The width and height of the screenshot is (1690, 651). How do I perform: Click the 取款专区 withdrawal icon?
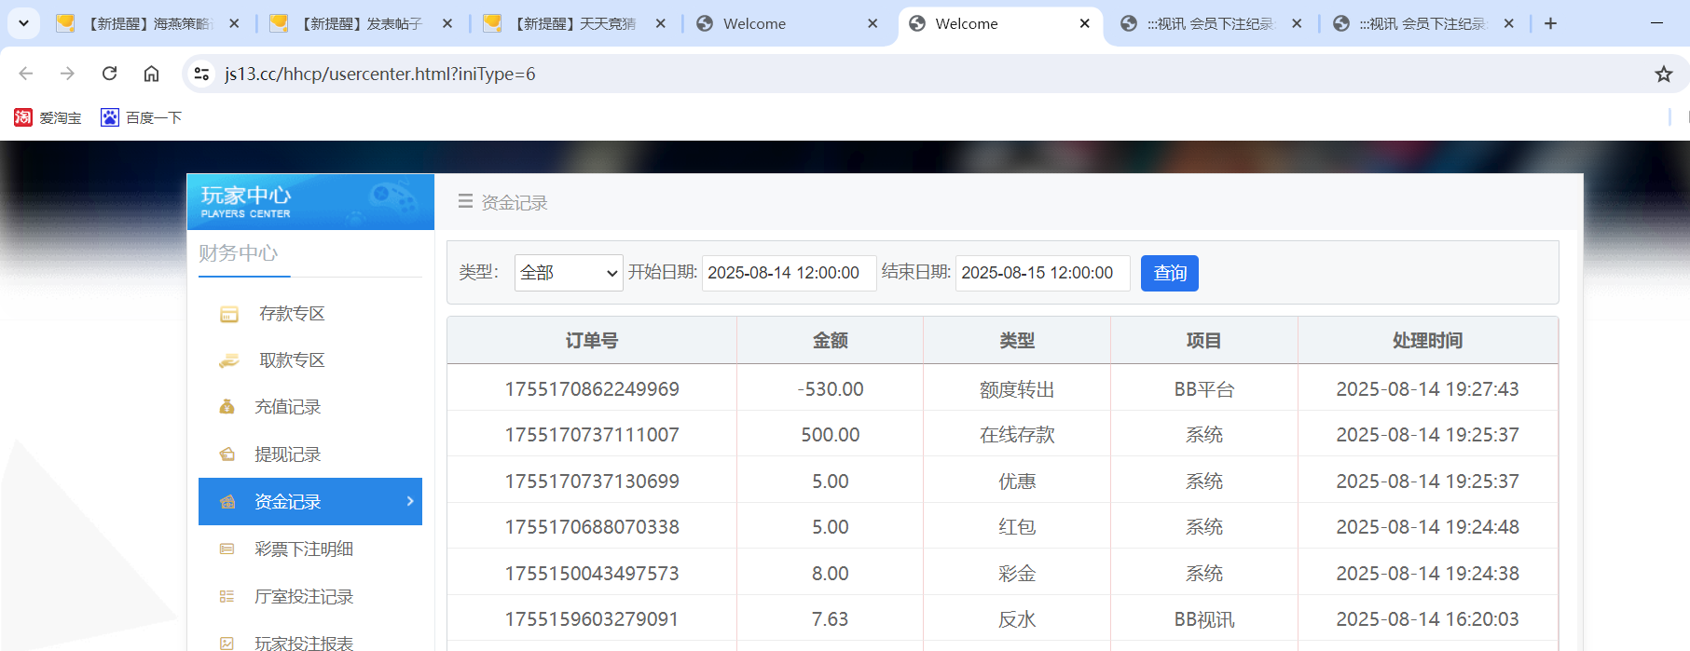pyautogui.click(x=228, y=361)
